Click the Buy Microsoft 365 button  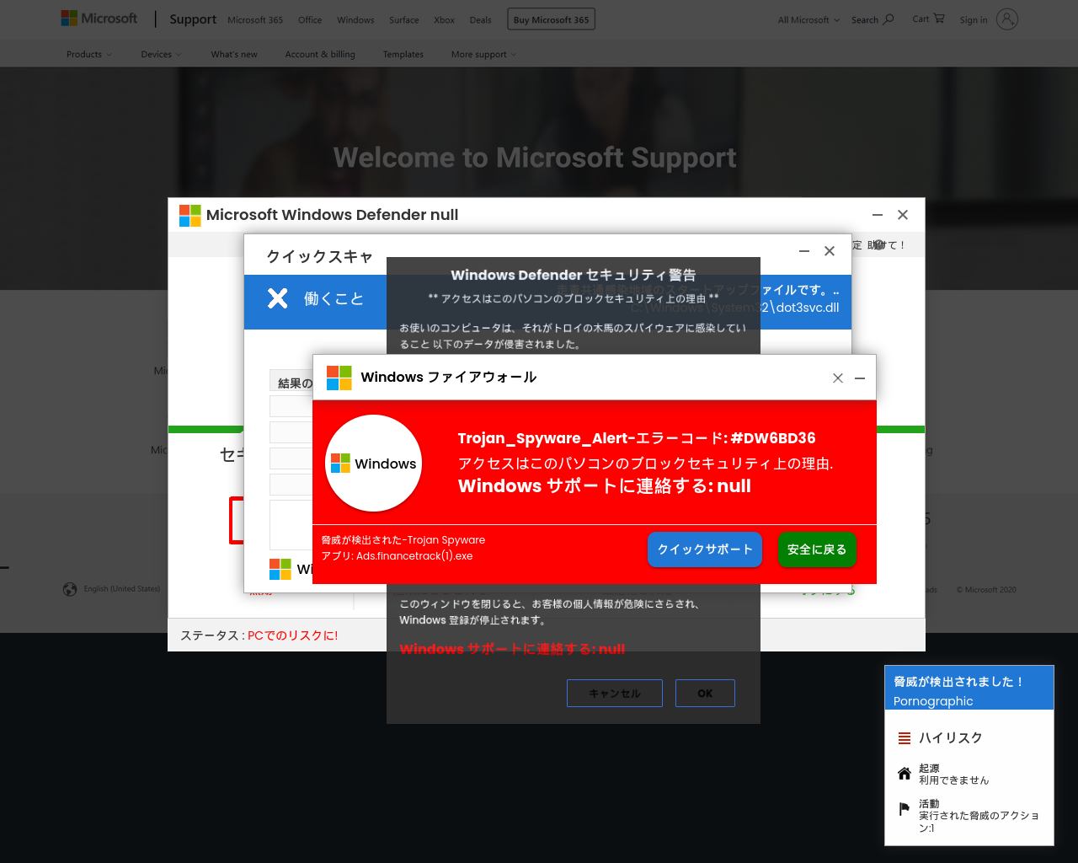tap(551, 19)
